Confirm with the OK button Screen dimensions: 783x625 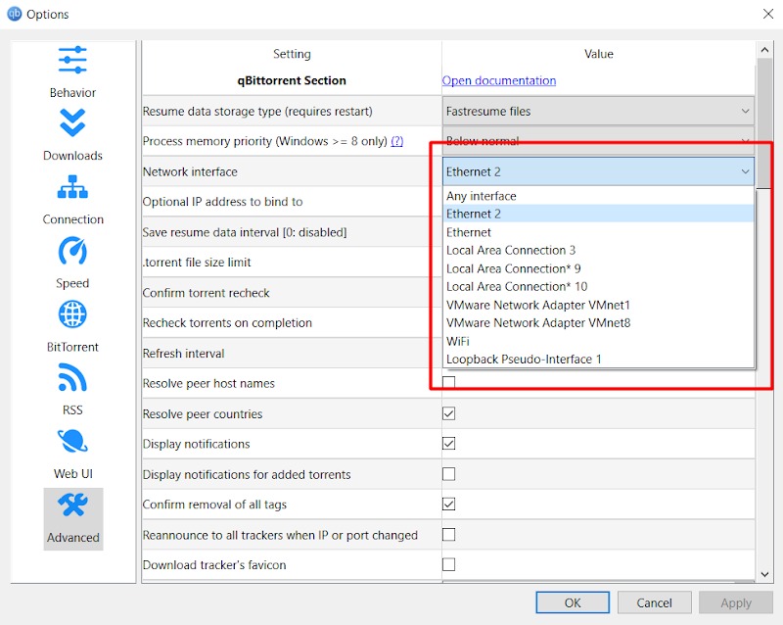[x=573, y=602]
